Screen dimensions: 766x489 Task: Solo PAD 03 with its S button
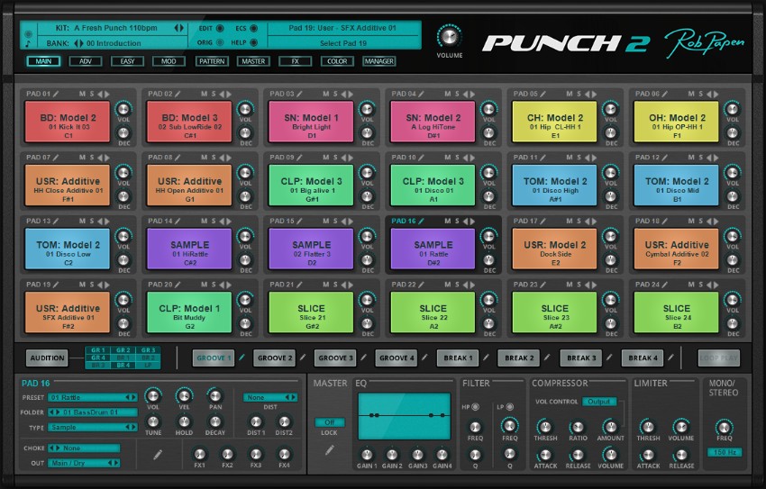[335, 94]
